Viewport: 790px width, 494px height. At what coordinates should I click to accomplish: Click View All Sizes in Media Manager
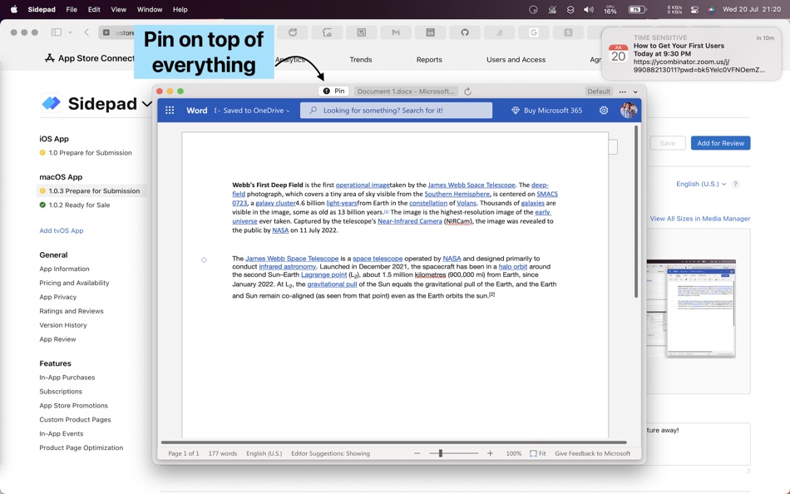(700, 218)
